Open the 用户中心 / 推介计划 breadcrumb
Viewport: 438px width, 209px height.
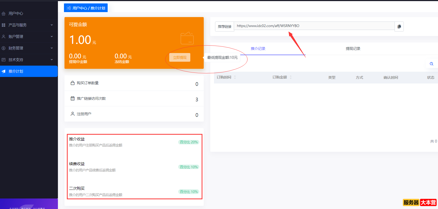coord(89,8)
